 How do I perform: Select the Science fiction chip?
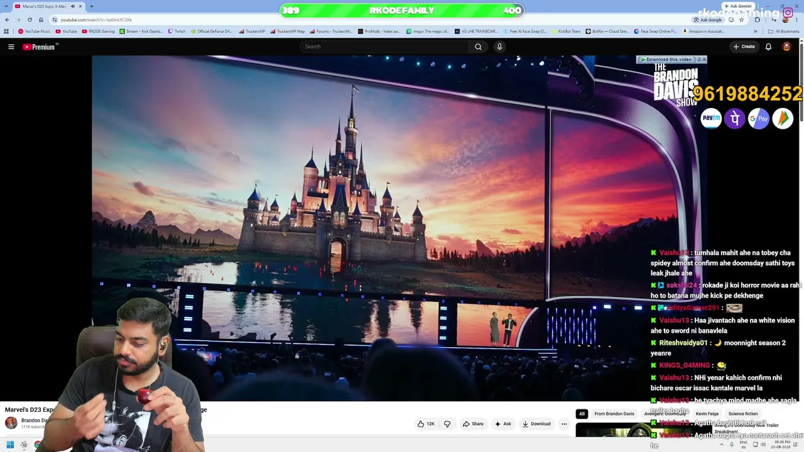point(743,414)
